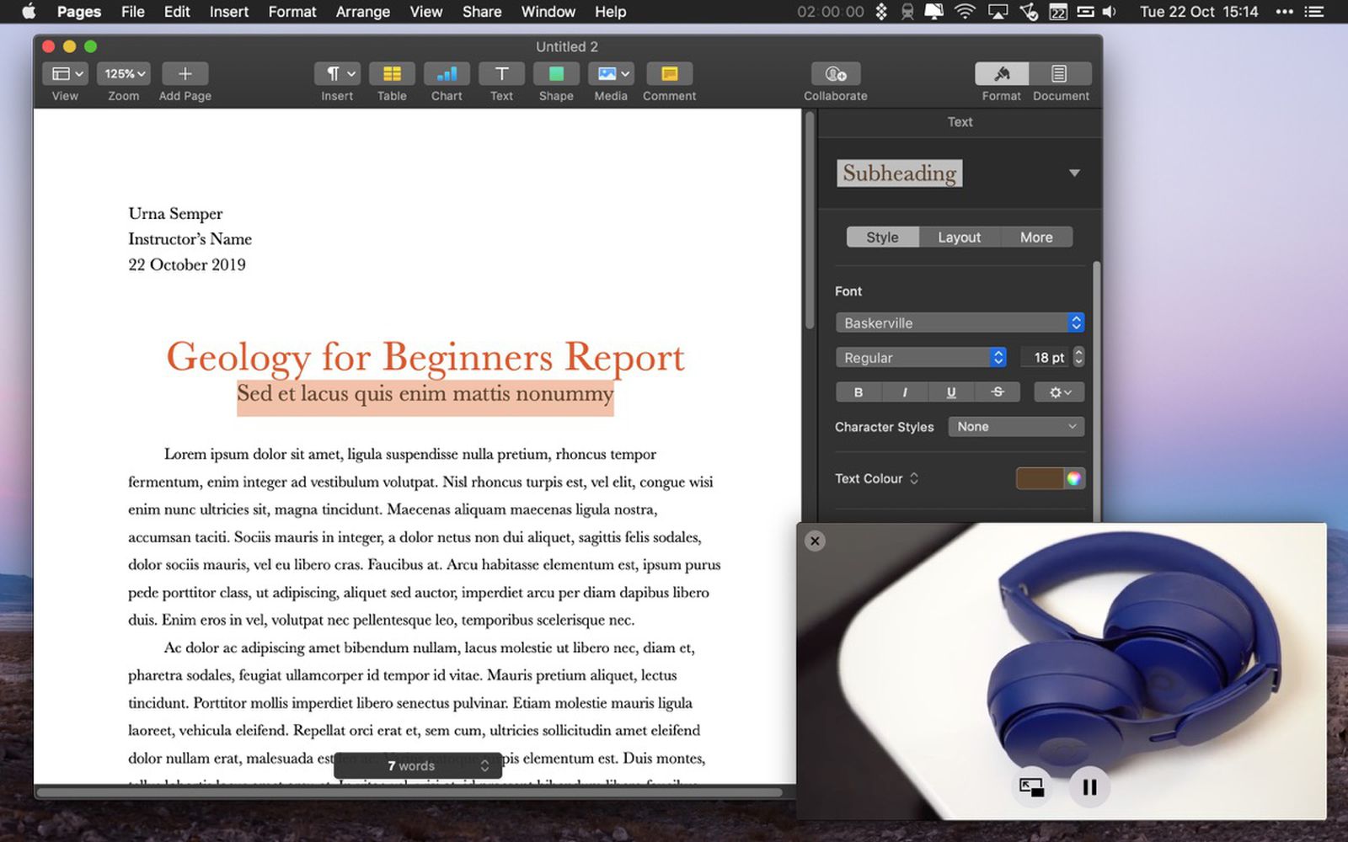The width and height of the screenshot is (1348, 842).
Task: Expand the Character Styles dropdown
Action: (x=1015, y=427)
